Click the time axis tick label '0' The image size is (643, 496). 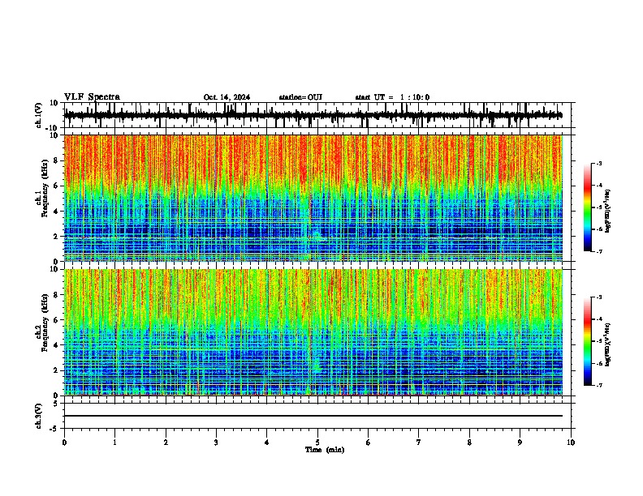tap(64, 443)
